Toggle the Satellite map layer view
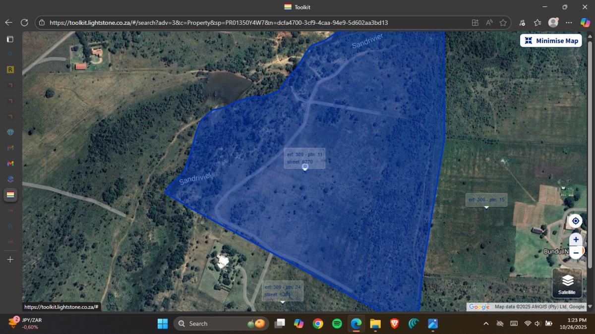Viewport: 595px width, 334px height. coord(567,283)
